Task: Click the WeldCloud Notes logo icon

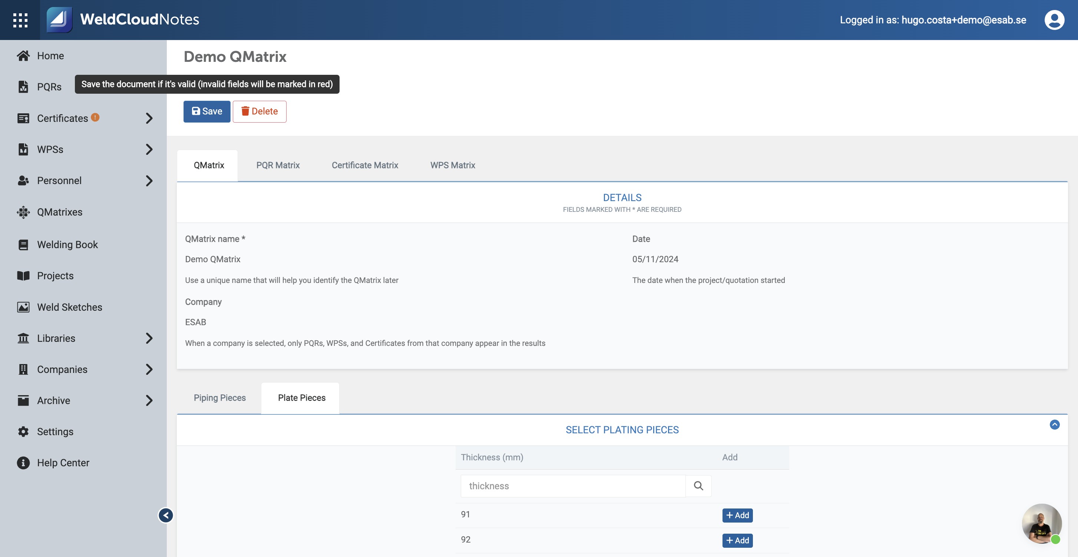Action: coord(59,20)
